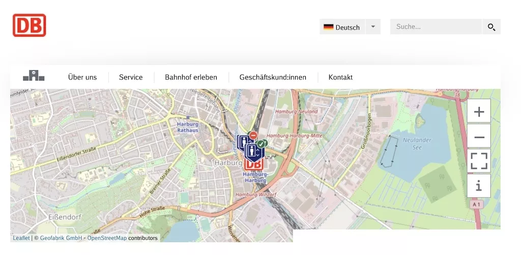
Task: Click the Hohe Straße map label
Action: click(152, 212)
